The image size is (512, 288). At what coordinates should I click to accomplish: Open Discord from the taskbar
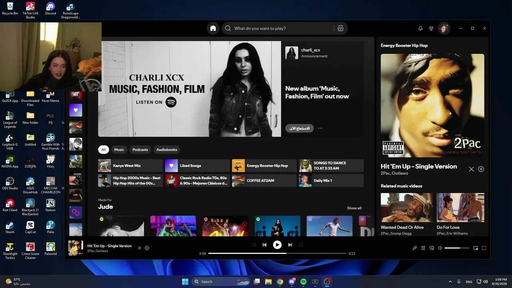(x=292, y=282)
